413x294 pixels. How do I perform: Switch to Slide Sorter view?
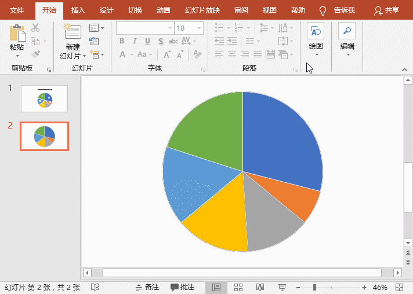(x=238, y=287)
